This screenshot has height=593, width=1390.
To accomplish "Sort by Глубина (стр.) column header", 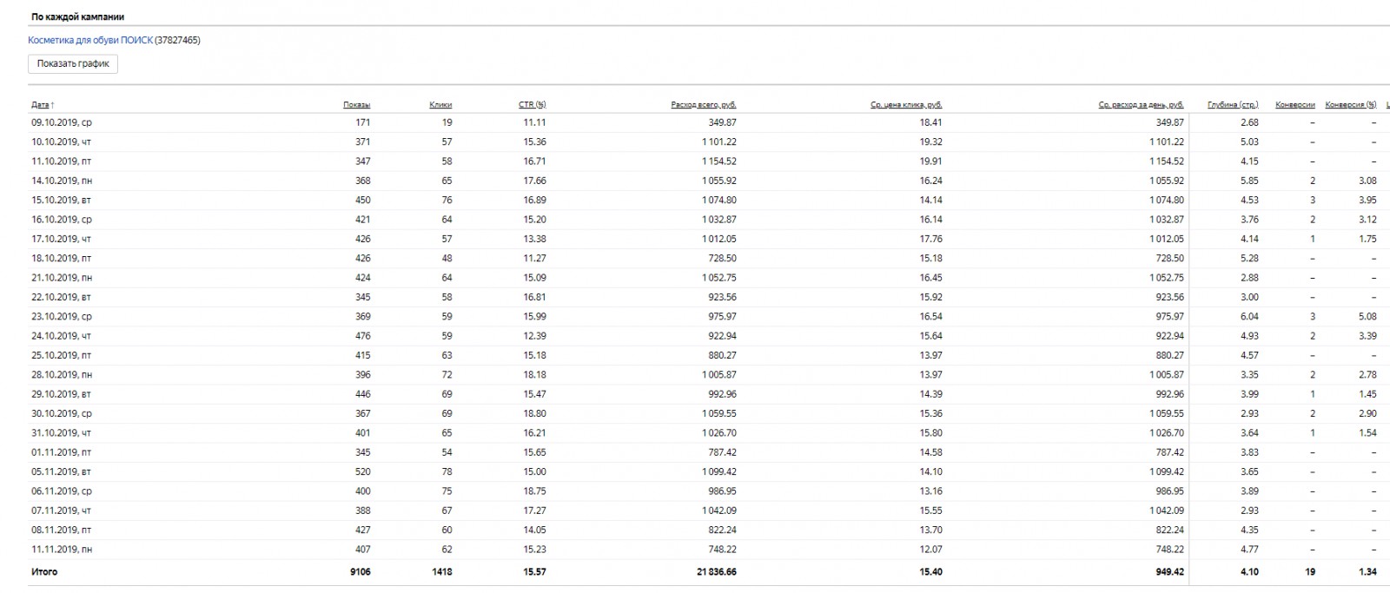I will (1233, 105).
